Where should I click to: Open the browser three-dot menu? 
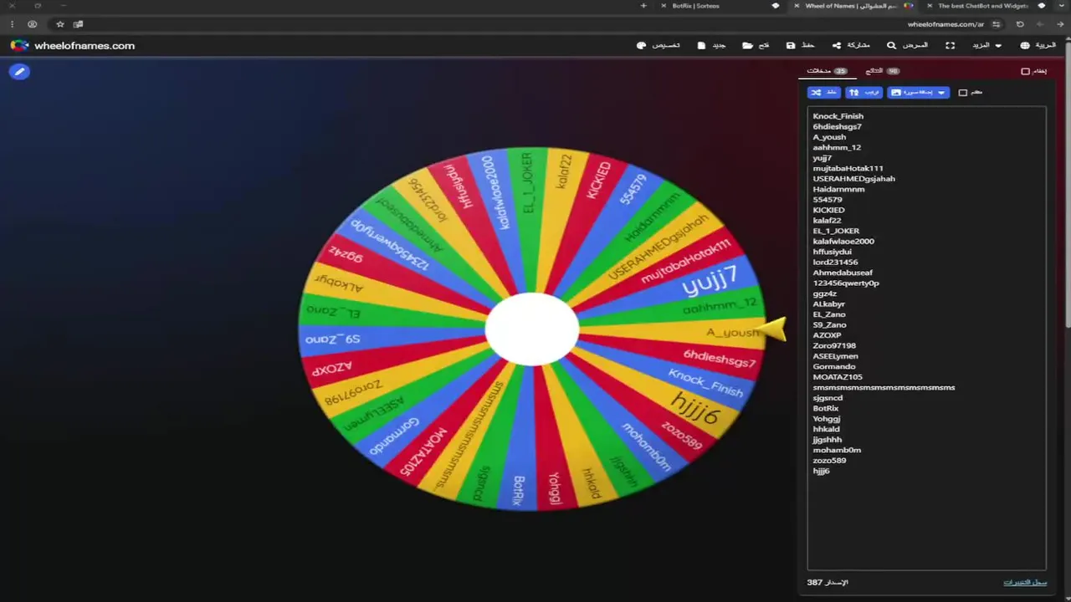tap(12, 24)
